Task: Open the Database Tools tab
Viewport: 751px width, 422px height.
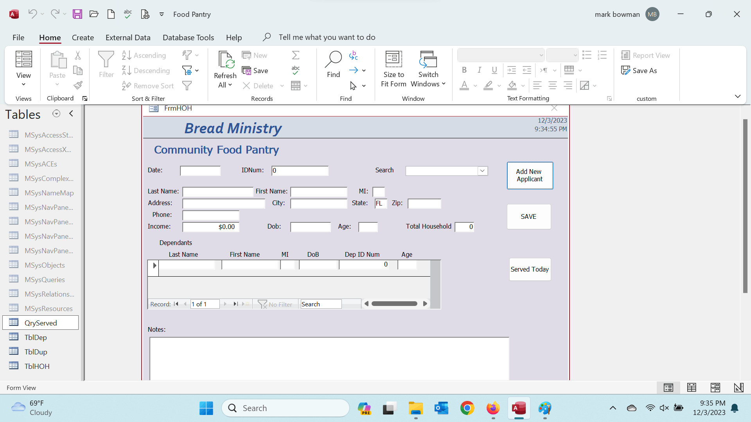Action: pyautogui.click(x=188, y=38)
